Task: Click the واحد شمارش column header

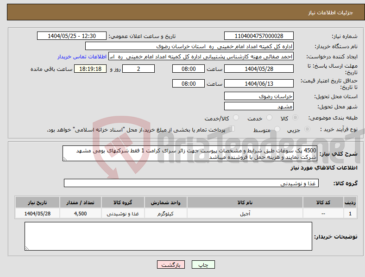Action: click(x=165, y=202)
